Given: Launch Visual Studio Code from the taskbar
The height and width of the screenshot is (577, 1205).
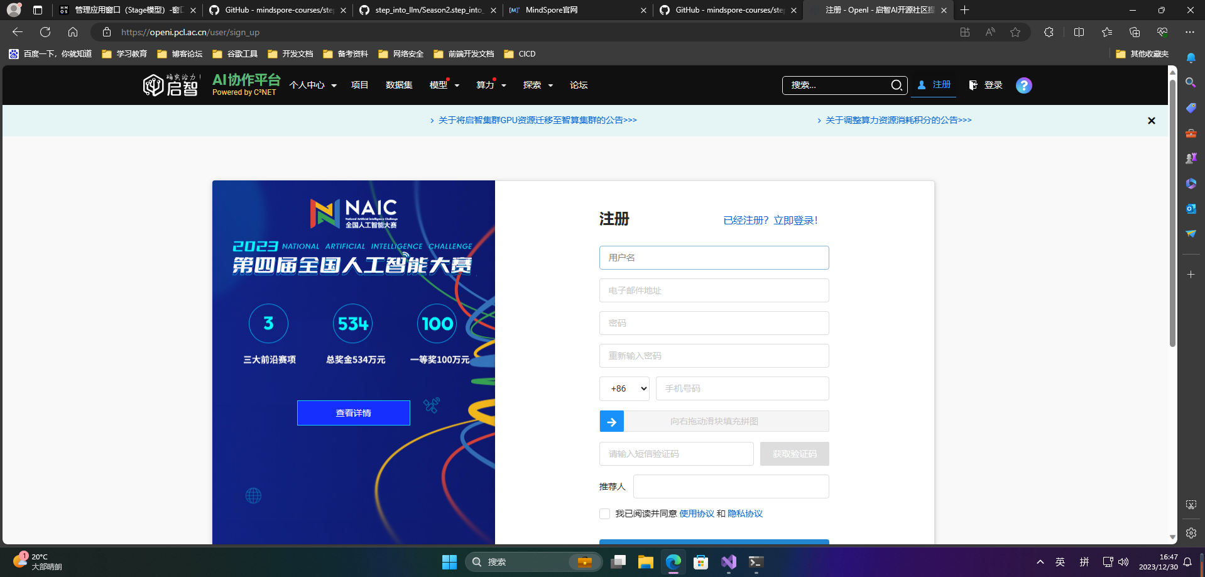Looking at the screenshot, I should (728, 562).
